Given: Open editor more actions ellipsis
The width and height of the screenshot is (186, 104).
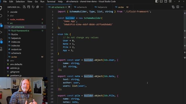Looking at the screenshot, I should click(182, 7).
